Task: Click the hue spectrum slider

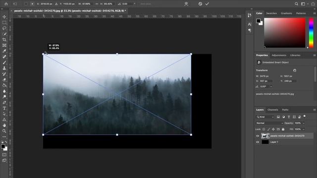Action: (x=312, y=33)
